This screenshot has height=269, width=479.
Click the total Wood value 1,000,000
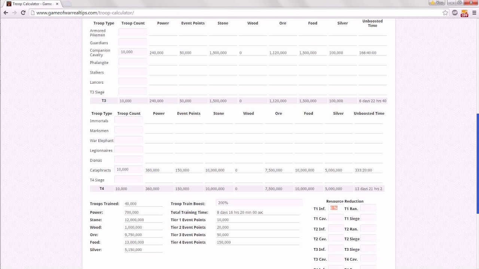[x=143, y=227]
